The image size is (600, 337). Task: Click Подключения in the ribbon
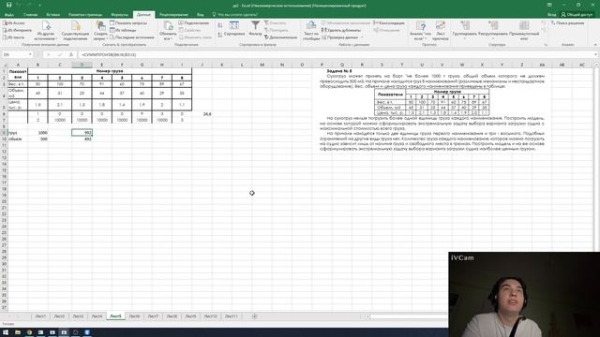194,23
